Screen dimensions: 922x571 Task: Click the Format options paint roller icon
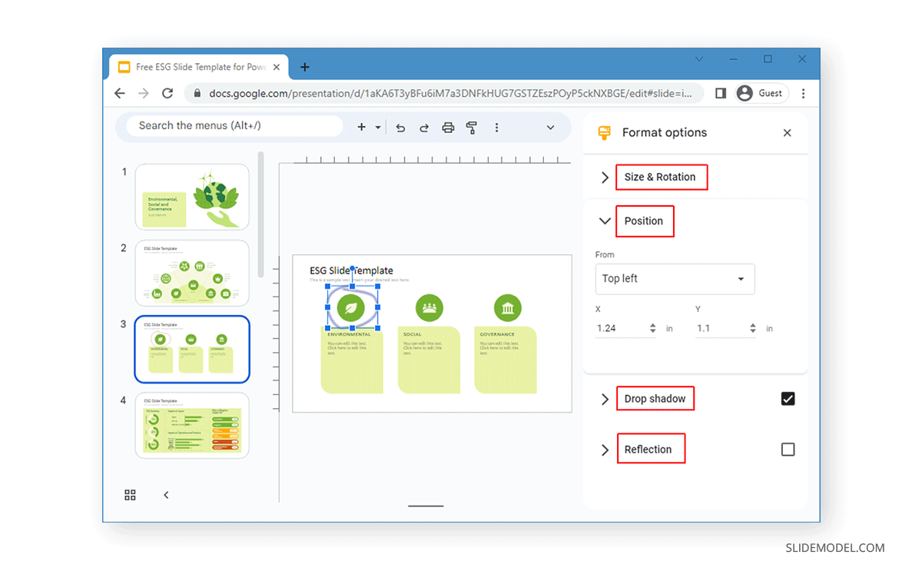(x=606, y=132)
